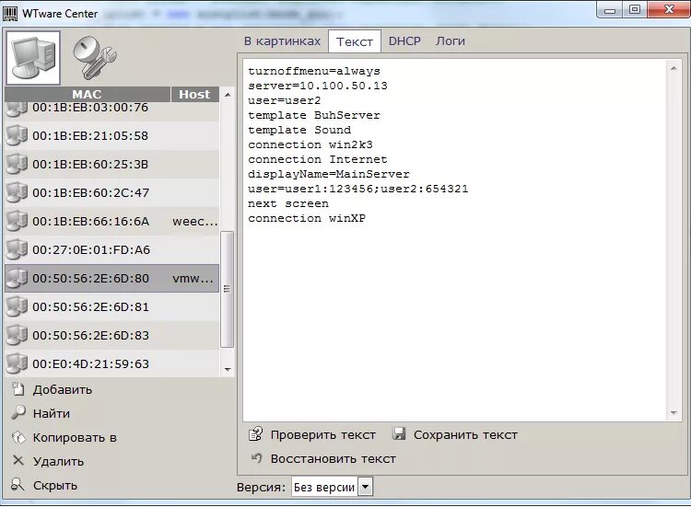The image size is (691, 507).
Task: Select MAC address 00:50:56:2E:6D:80
Action: point(90,279)
